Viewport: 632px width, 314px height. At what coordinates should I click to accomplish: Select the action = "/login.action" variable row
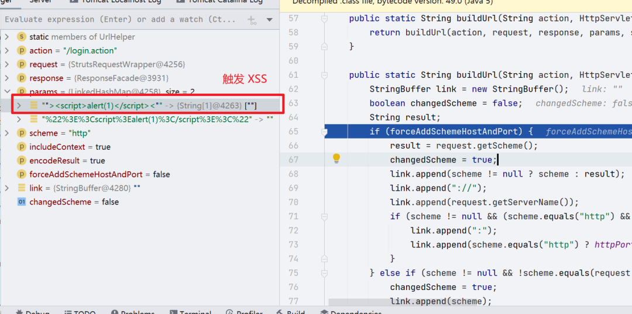pos(140,51)
